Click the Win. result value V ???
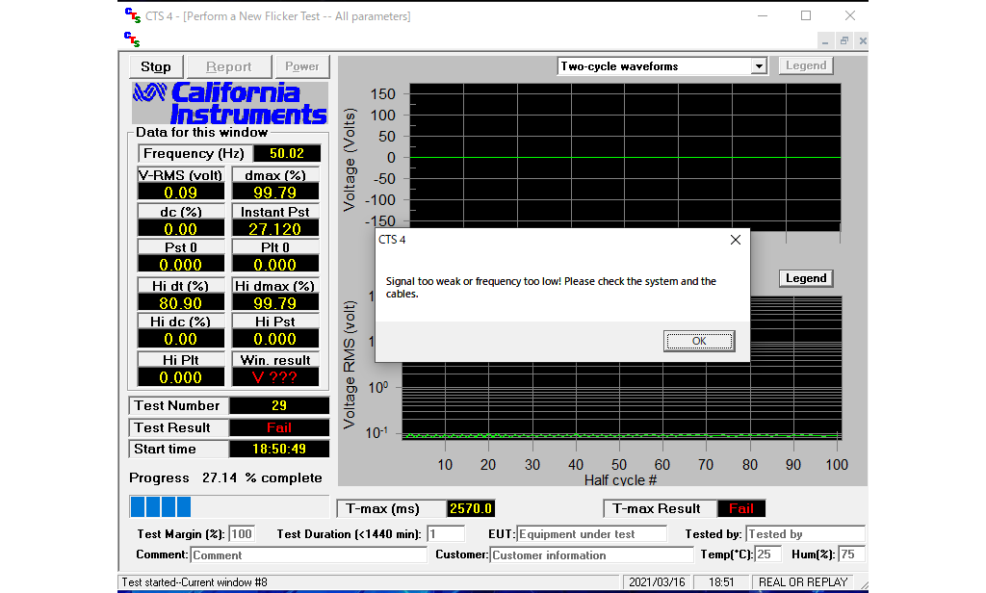 click(x=274, y=377)
